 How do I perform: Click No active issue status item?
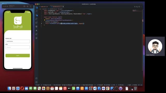(x=57, y=85)
